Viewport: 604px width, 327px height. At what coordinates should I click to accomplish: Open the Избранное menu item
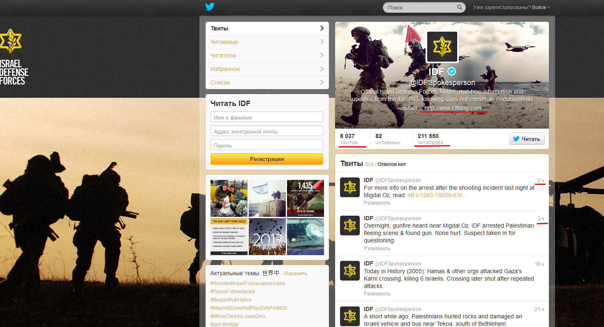[x=267, y=69]
